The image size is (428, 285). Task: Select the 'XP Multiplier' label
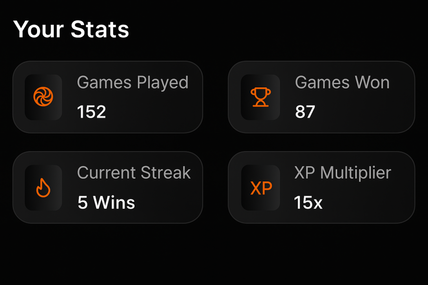click(x=342, y=173)
